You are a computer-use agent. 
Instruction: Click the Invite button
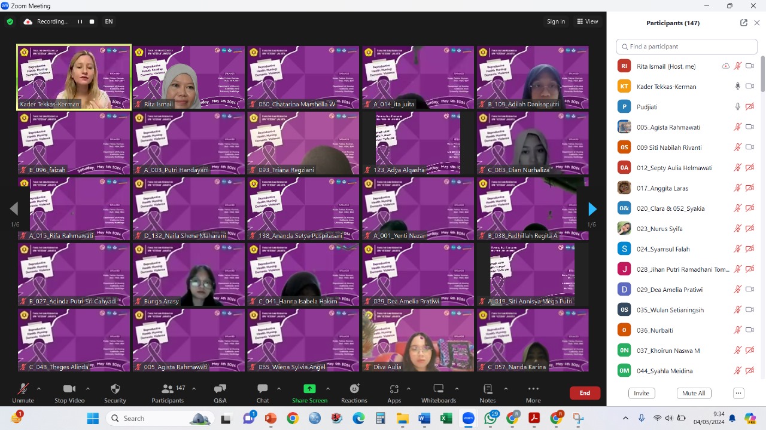pyautogui.click(x=641, y=393)
